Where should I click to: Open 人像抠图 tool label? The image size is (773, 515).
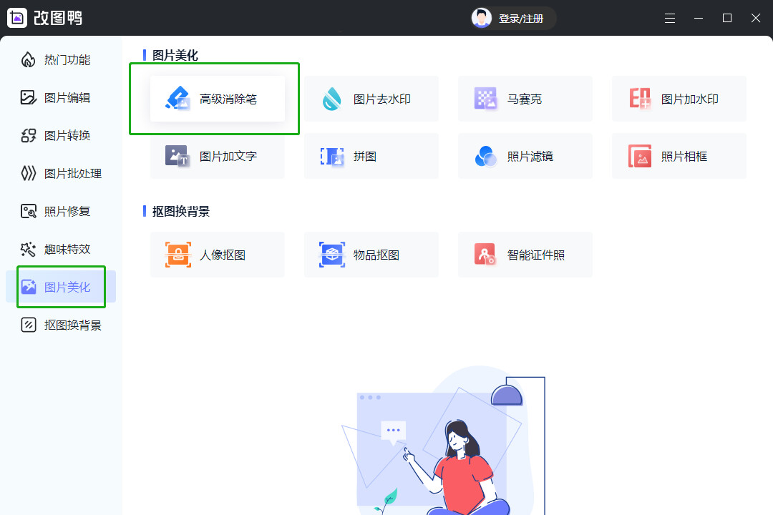pyautogui.click(x=223, y=255)
